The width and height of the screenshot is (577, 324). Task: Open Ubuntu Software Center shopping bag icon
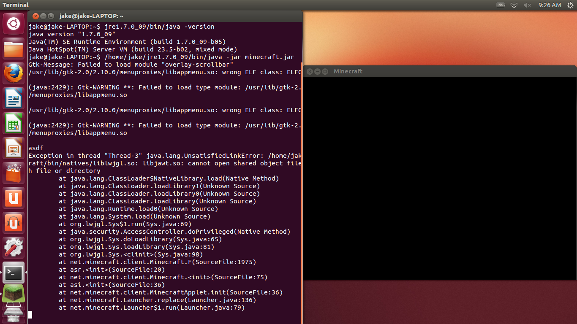(x=14, y=173)
